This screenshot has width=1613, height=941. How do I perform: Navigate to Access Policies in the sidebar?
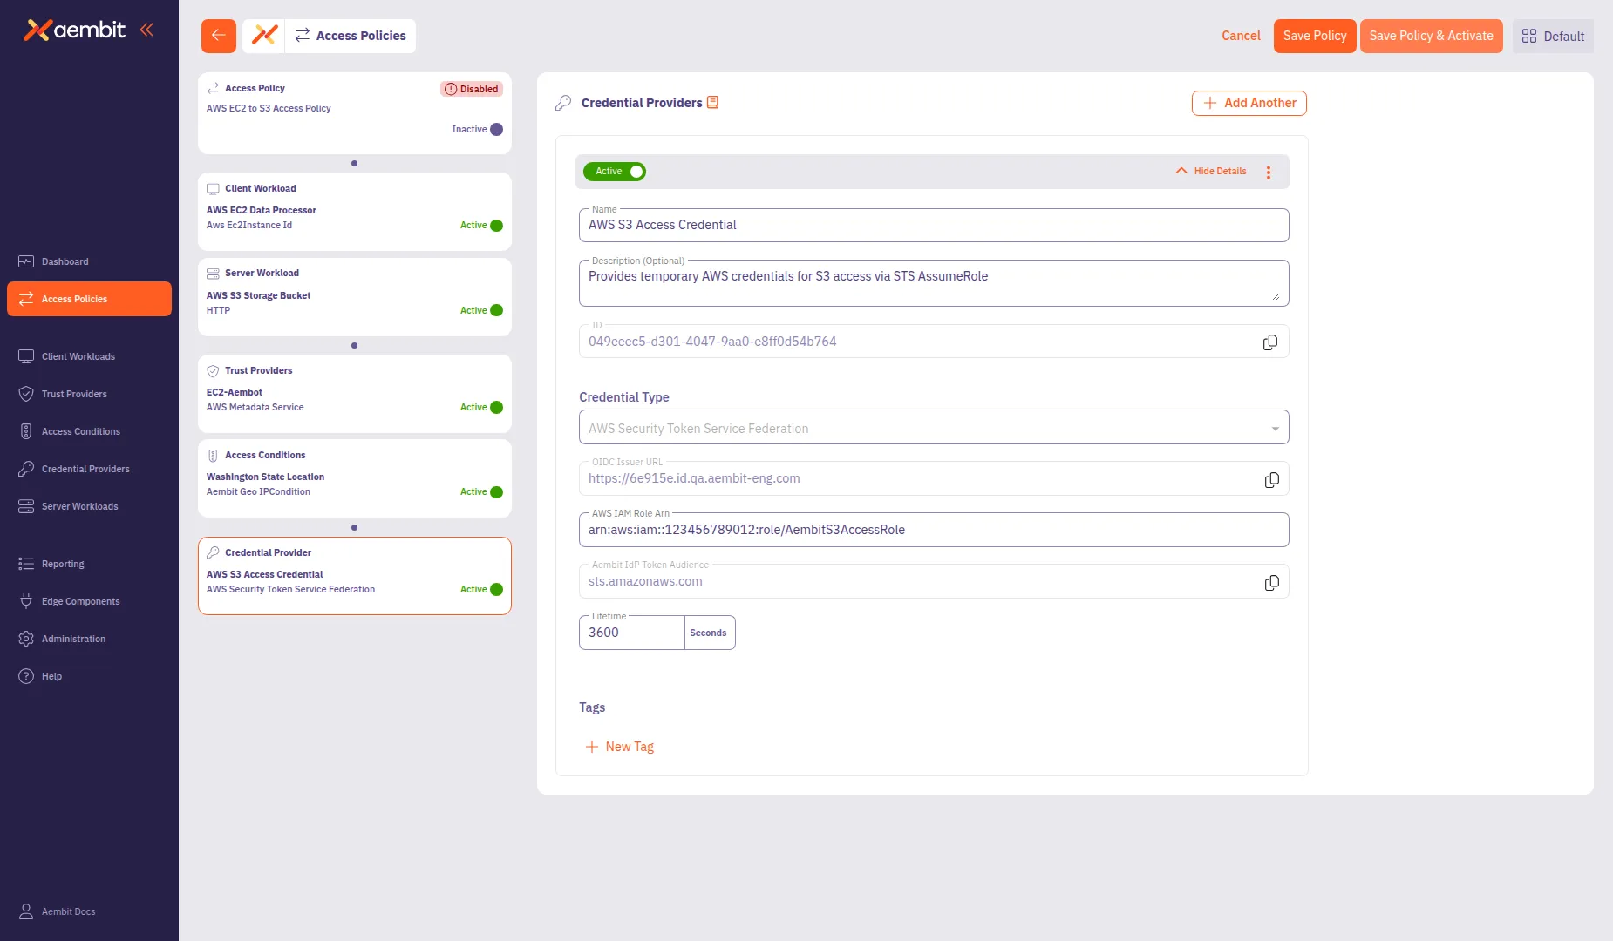coord(75,299)
